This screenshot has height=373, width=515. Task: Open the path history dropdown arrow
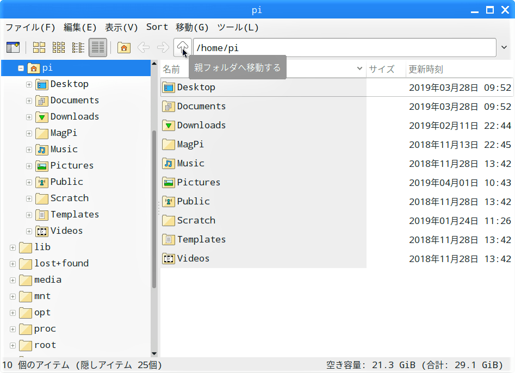tap(504, 48)
